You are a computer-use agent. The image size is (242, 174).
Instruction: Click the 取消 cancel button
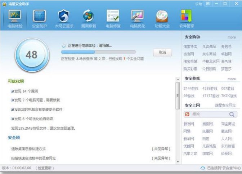(x=162, y=53)
